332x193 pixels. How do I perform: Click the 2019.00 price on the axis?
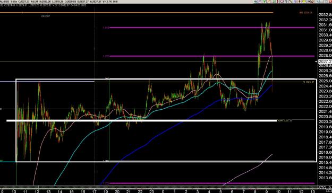325,132
